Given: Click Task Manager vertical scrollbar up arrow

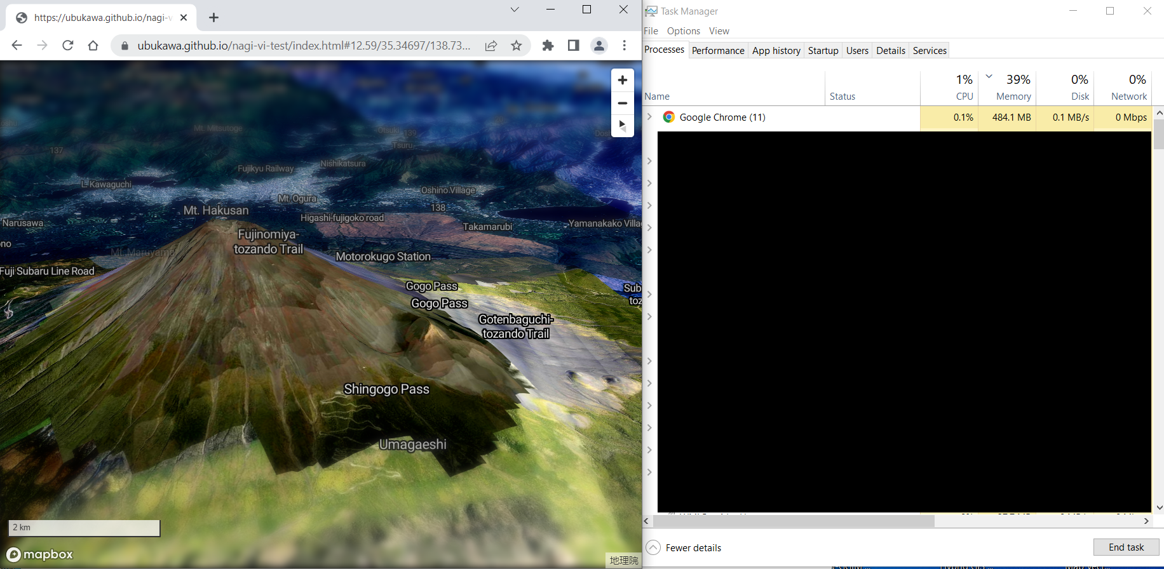Looking at the screenshot, I should 1159,112.
